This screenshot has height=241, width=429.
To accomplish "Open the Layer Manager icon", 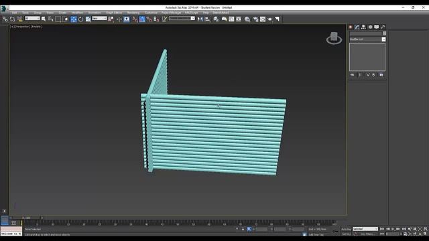I will (x=216, y=19).
